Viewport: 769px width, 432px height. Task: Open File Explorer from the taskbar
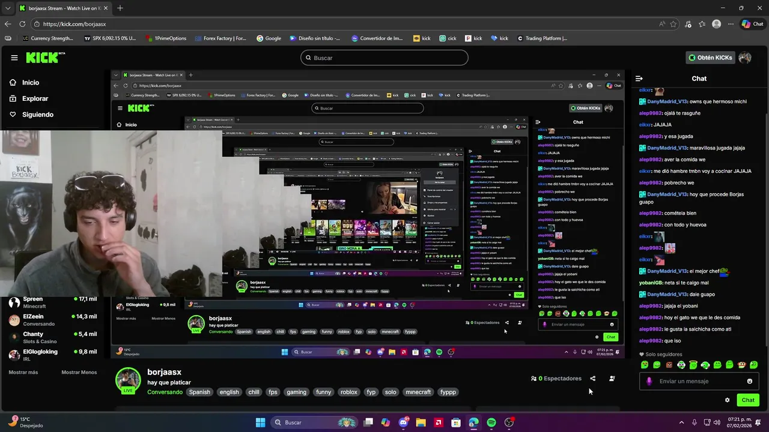click(421, 422)
